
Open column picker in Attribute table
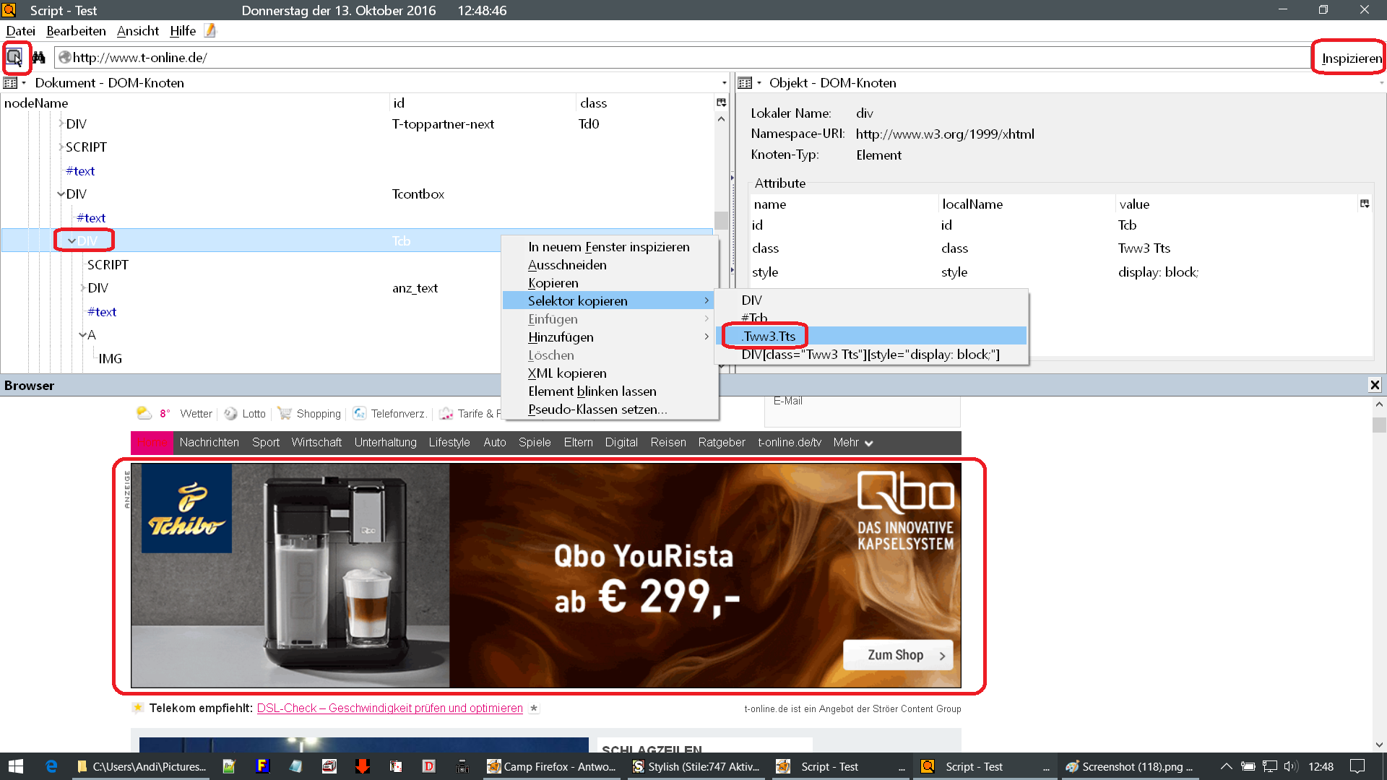[1365, 204]
